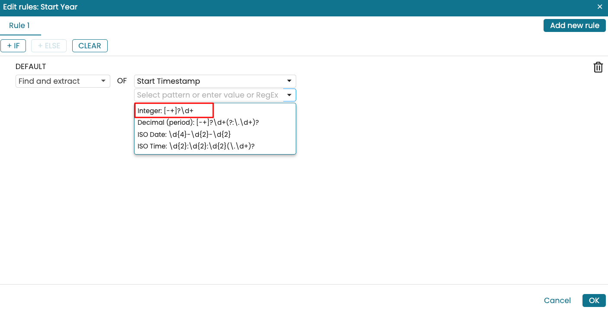Close the Edit rules dialog with X
608x310 pixels.
tap(599, 7)
